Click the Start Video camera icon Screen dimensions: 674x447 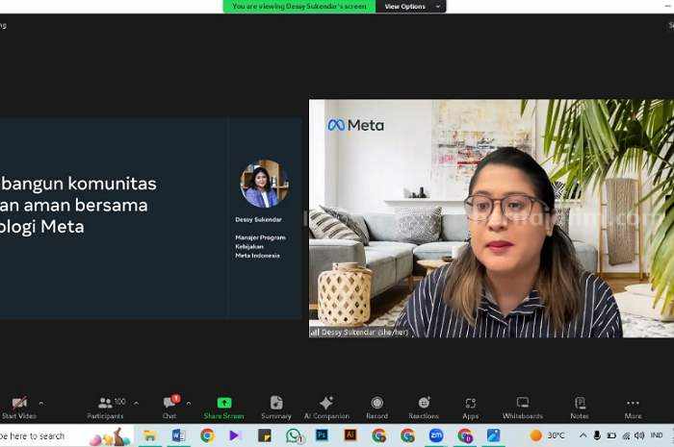pos(19,403)
